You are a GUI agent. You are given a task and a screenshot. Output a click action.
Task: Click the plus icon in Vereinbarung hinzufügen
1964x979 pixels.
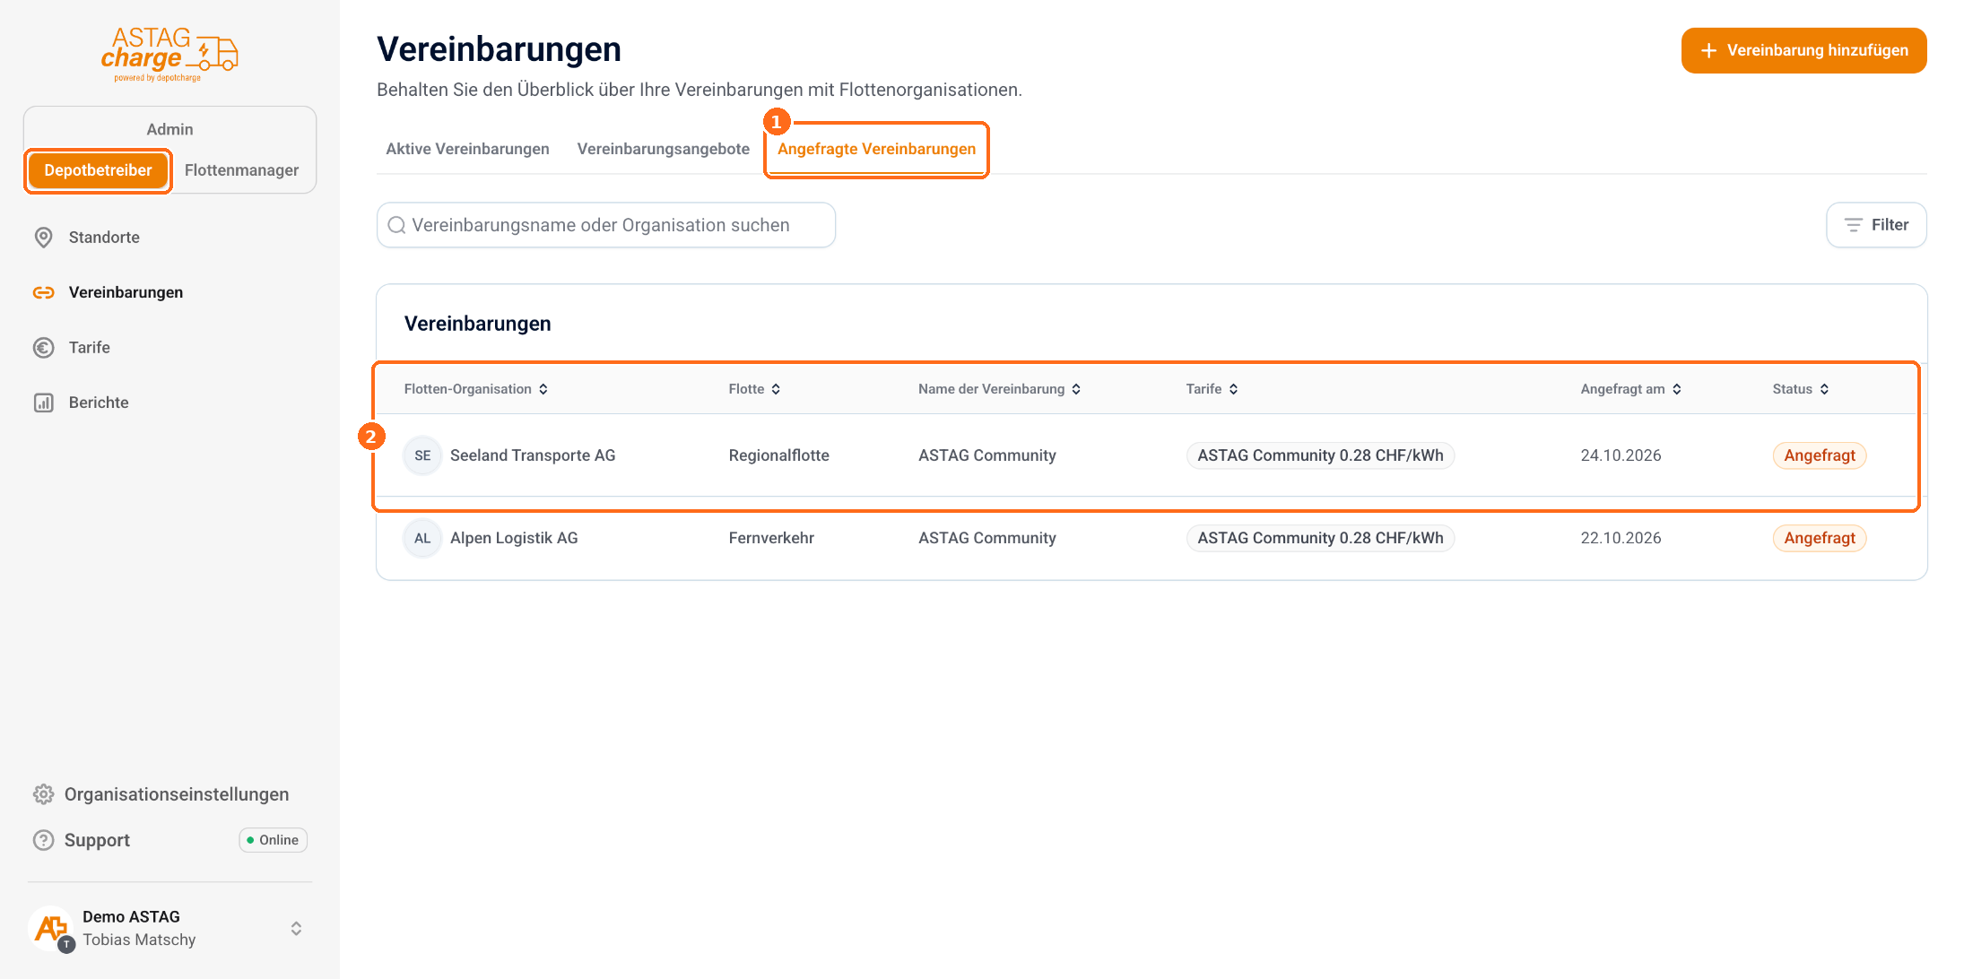[1708, 50]
